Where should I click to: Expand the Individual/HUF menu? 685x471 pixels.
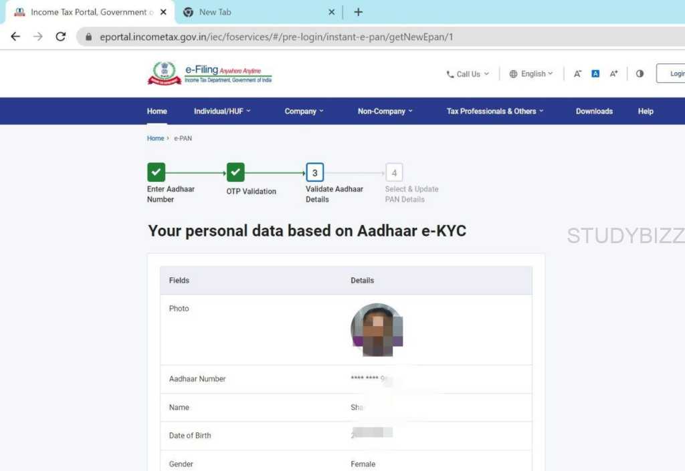click(222, 112)
